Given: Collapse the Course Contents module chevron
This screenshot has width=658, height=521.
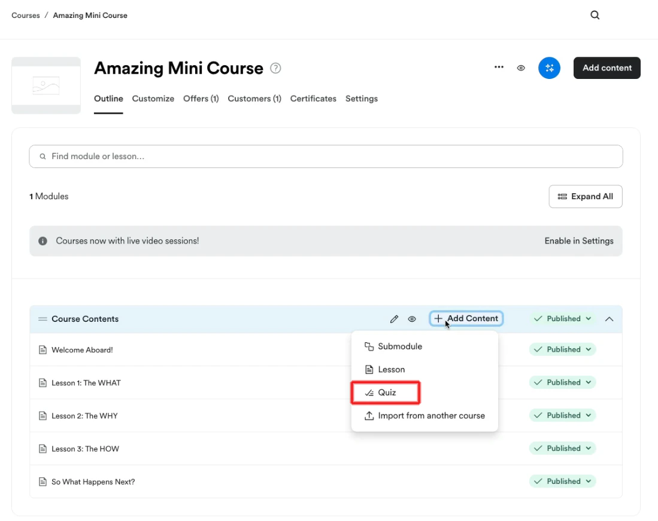Looking at the screenshot, I should pos(609,319).
